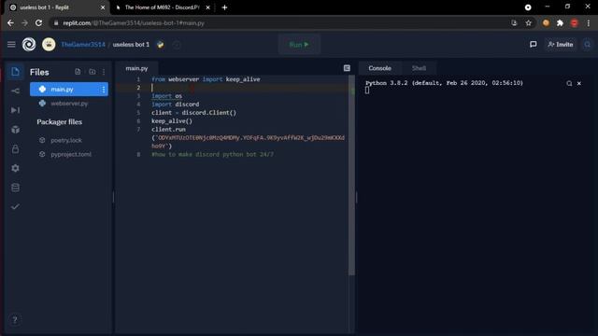Open the Settings gear sidebar icon
598x336 pixels.
point(15,168)
